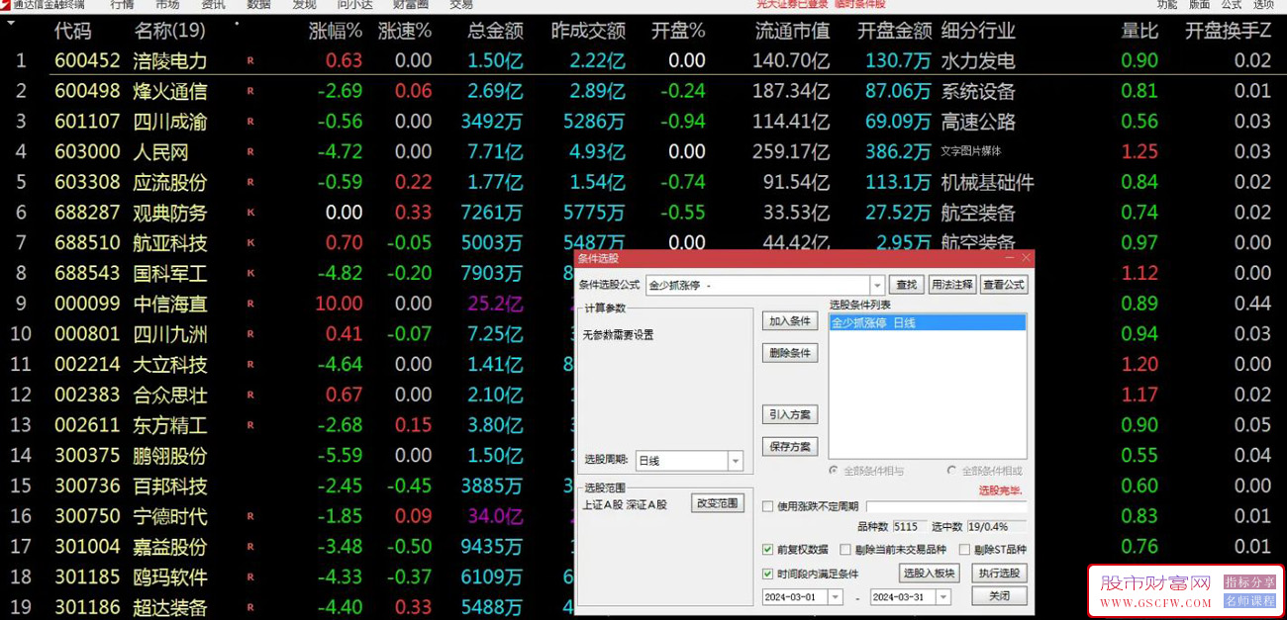The height and width of the screenshot is (620, 1287).
Task: Click the R marker beside 涪陵电力
Action: click(x=250, y=60)
